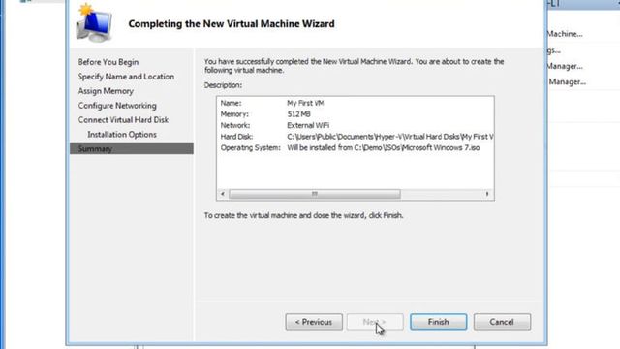Click the 'My First VM' name value
This screenshot has width=620, height=349.
click(x=305, y=103)
